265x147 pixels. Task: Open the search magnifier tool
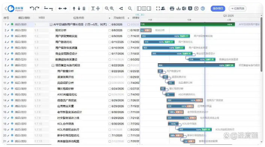click(x=130, y=9)
